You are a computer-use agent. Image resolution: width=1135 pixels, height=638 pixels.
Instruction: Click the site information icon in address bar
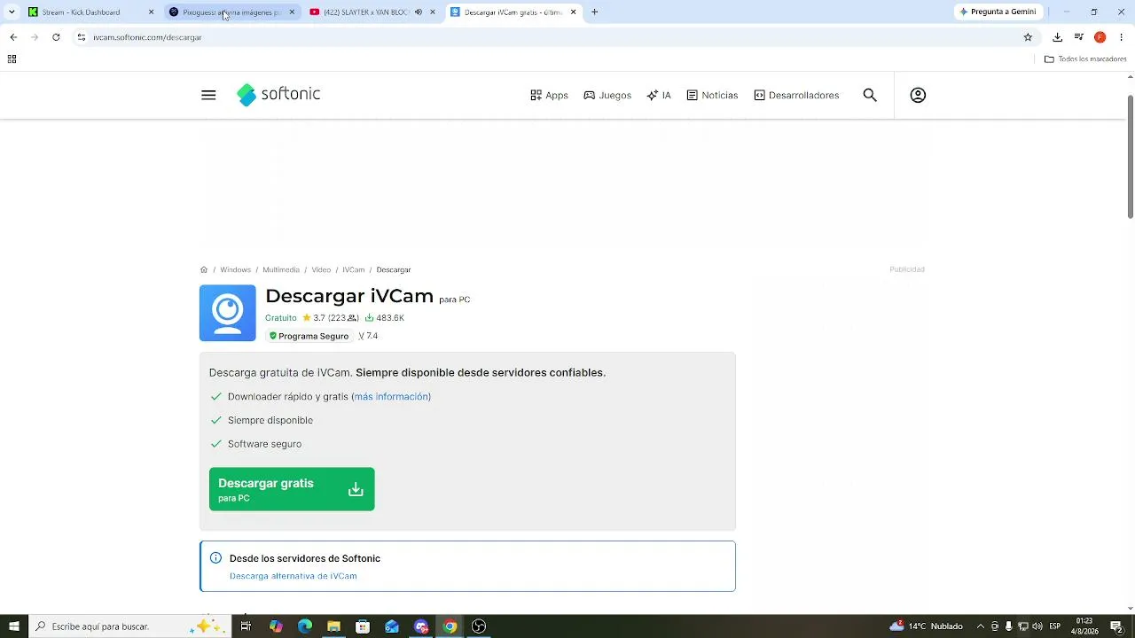pos(81,37)
